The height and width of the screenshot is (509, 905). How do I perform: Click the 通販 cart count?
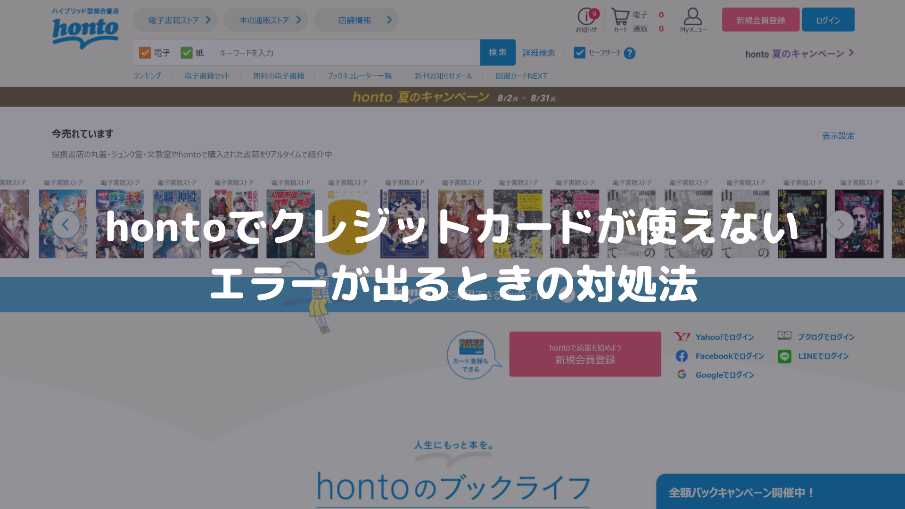661,29
